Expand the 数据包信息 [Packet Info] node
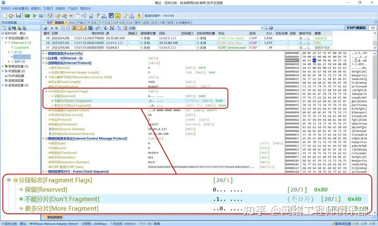 coord(45,53)
